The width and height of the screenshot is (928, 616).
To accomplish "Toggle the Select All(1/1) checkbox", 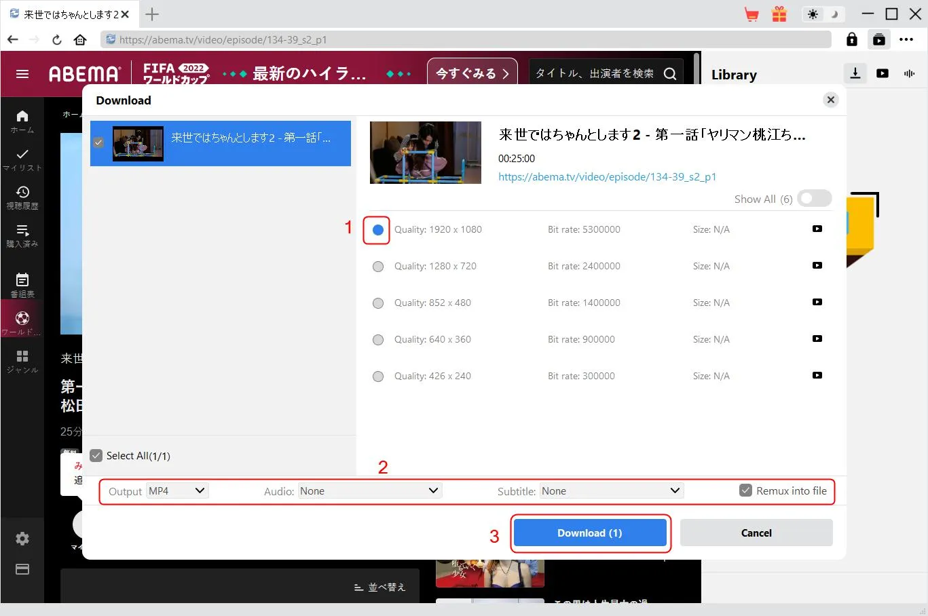I will [x=96, y=456].
